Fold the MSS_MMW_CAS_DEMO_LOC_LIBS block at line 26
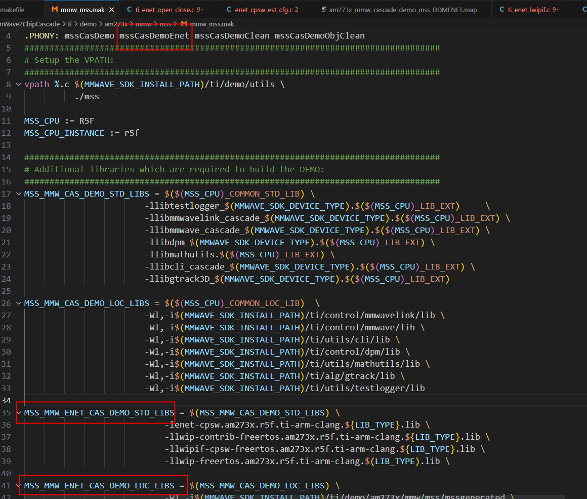Screen dimensions: 587x499 point(19,303)
